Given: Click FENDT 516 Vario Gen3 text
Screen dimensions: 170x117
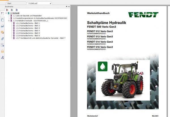Looking at the screenshot, I should pyautogui.click(x=100, y=47).
